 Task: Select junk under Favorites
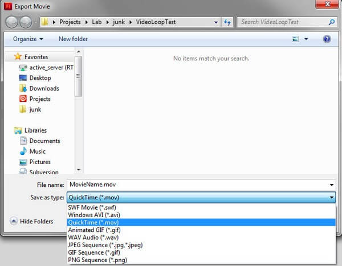click(35, 109)
